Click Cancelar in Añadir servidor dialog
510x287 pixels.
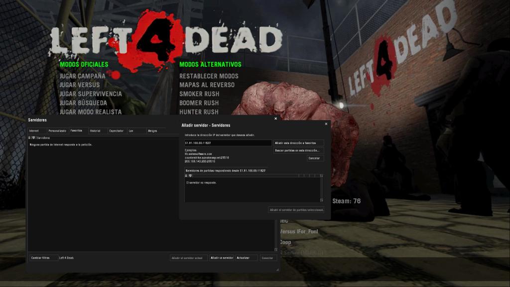[x=314, y=158]
